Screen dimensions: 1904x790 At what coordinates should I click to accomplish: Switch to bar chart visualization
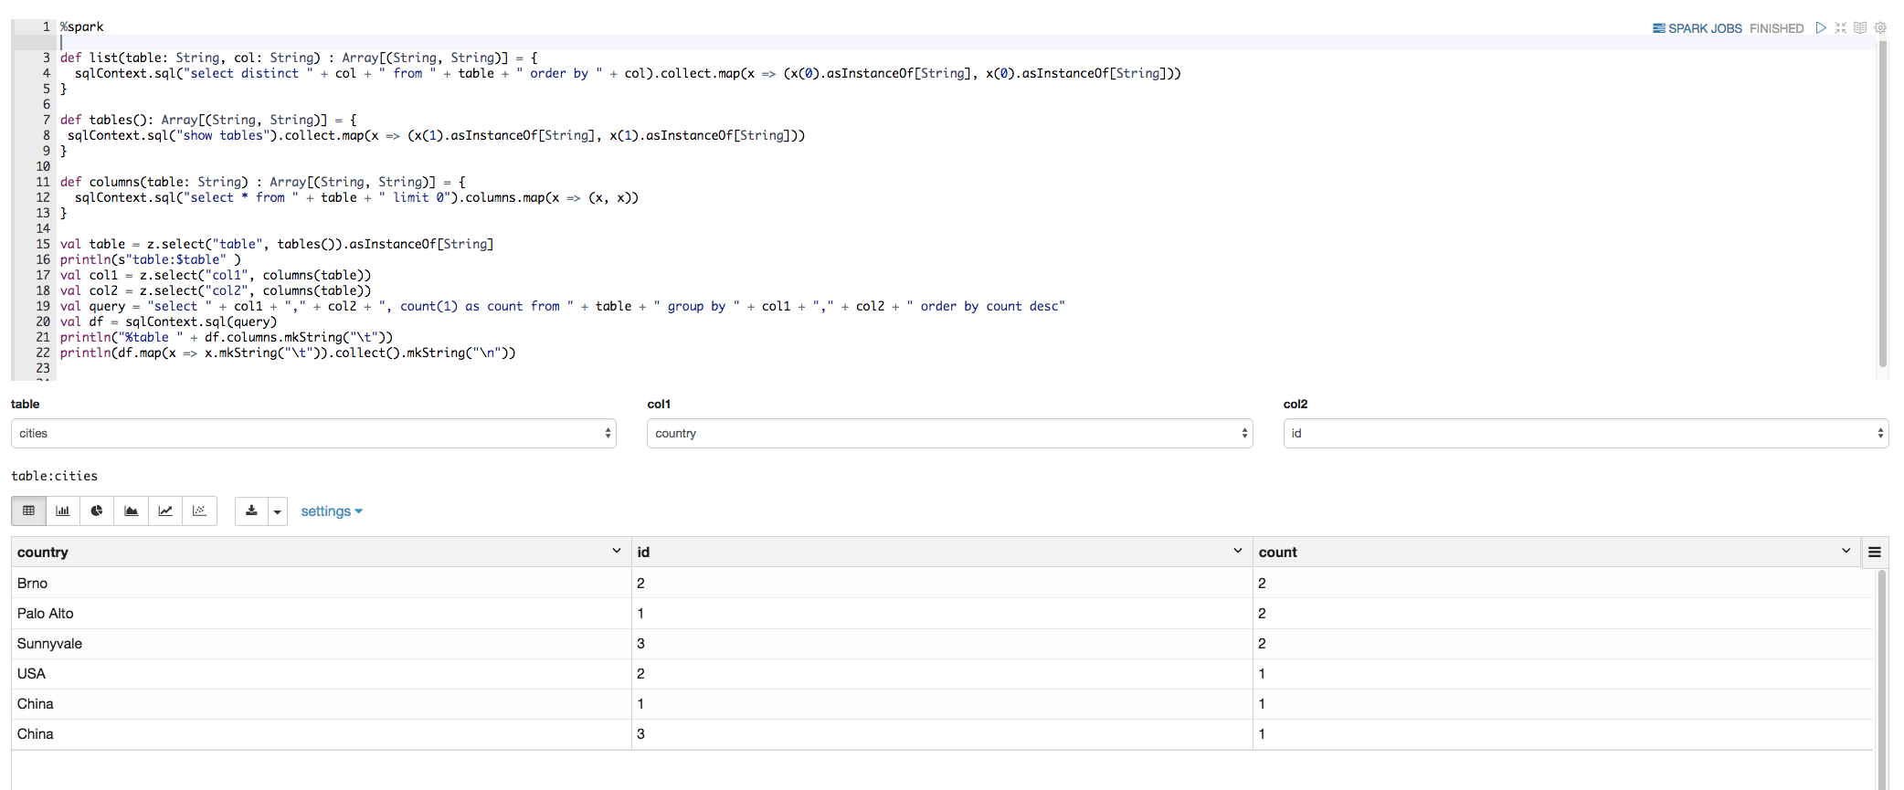(63, 511)
